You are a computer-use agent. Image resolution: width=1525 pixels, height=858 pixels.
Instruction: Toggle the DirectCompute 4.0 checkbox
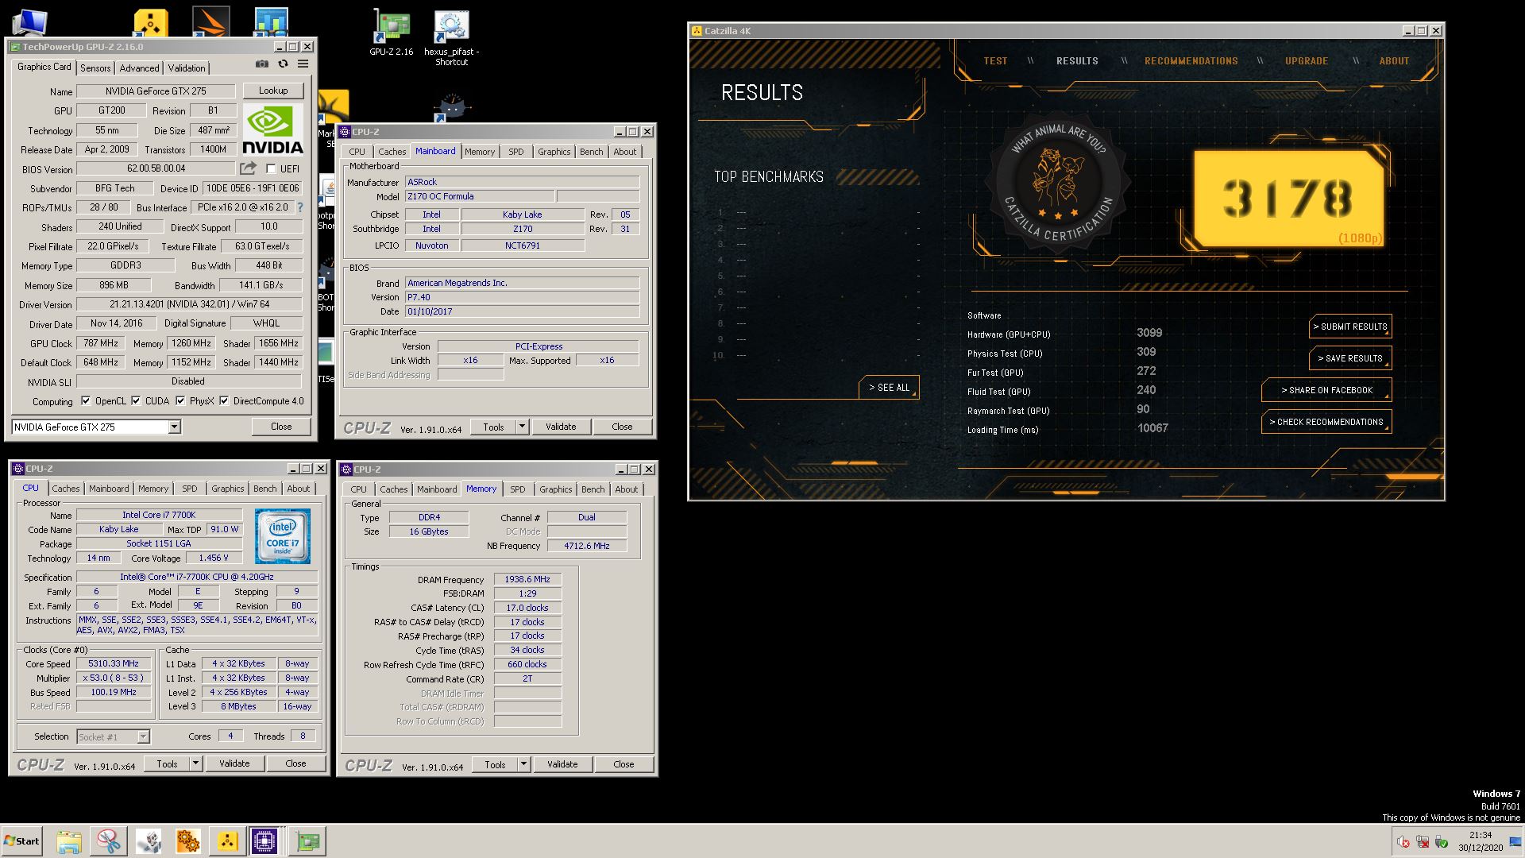pyautogui.click(x=224, y=400)
